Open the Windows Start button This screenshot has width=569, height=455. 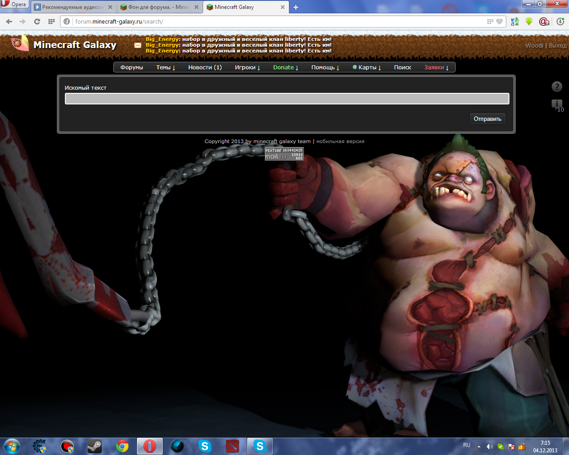pyautogui.click(x=12, y=446)
